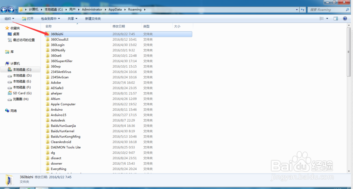This screenshot has width=353, height=189.
Task: Click the 新建文件夹 button
Action: (x=93, y=19)
